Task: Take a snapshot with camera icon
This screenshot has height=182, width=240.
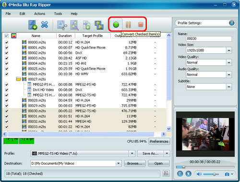Action: 227,174
